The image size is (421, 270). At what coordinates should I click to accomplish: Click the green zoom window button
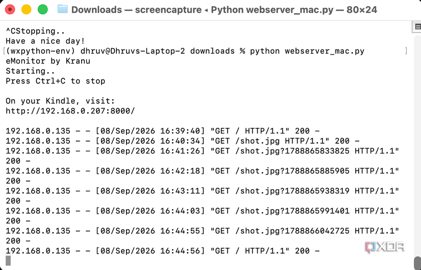43,10
